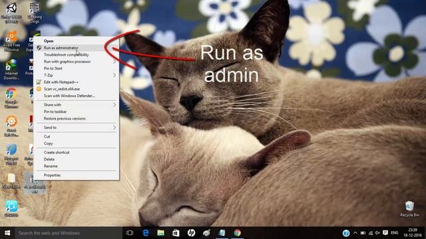
Task: Select the vc_redist exe file on desktop
Action: [x=35, y=183]
